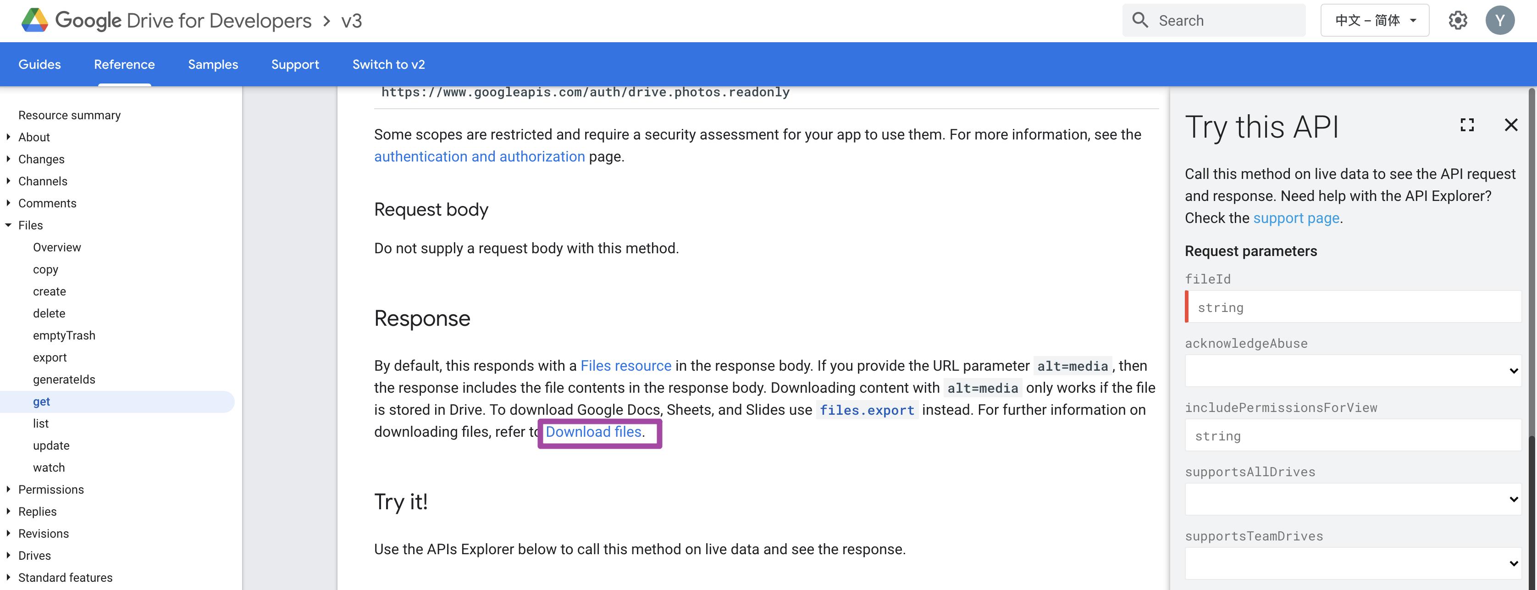The width and height of the screenshot is (1537, 590).
Task: Open the authentication and authorization link
Action: coord(479,156)
